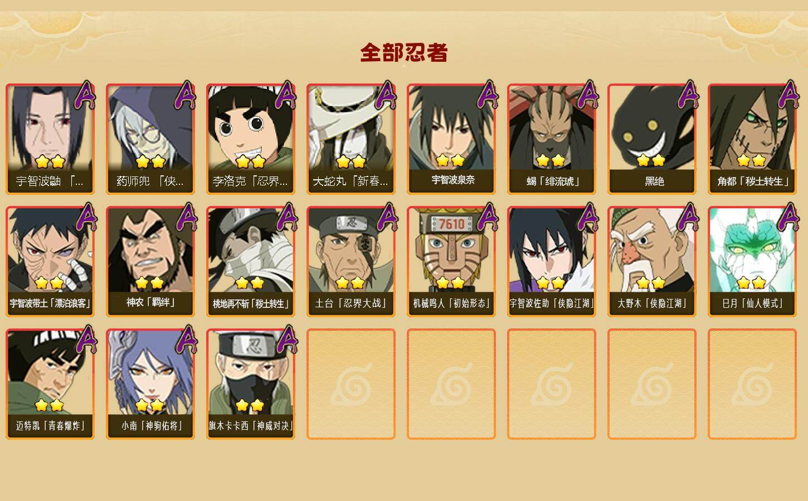Click the A-rank badge on 药师兜 card

point(186,95)
